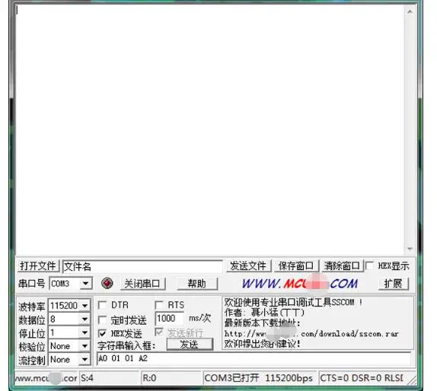Click the 发送文件 button
Screen dimensions: 437x391
(248, 266)
